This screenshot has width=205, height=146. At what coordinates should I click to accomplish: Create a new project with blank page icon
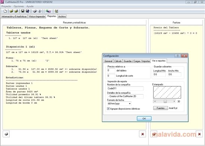coord(5,11)
